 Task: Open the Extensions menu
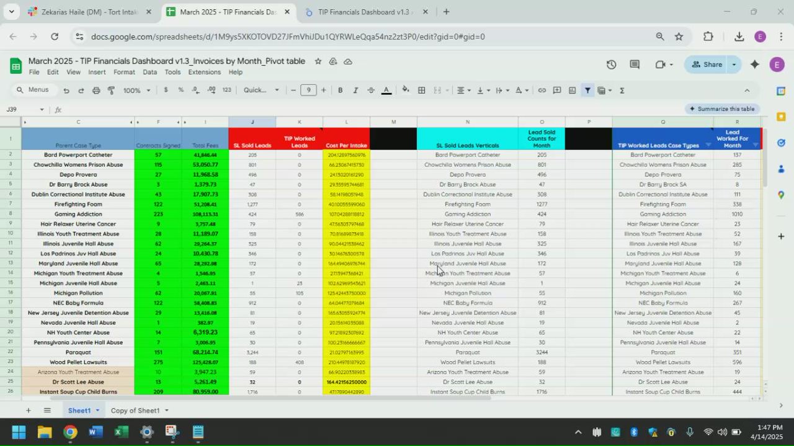pos(205,72)
